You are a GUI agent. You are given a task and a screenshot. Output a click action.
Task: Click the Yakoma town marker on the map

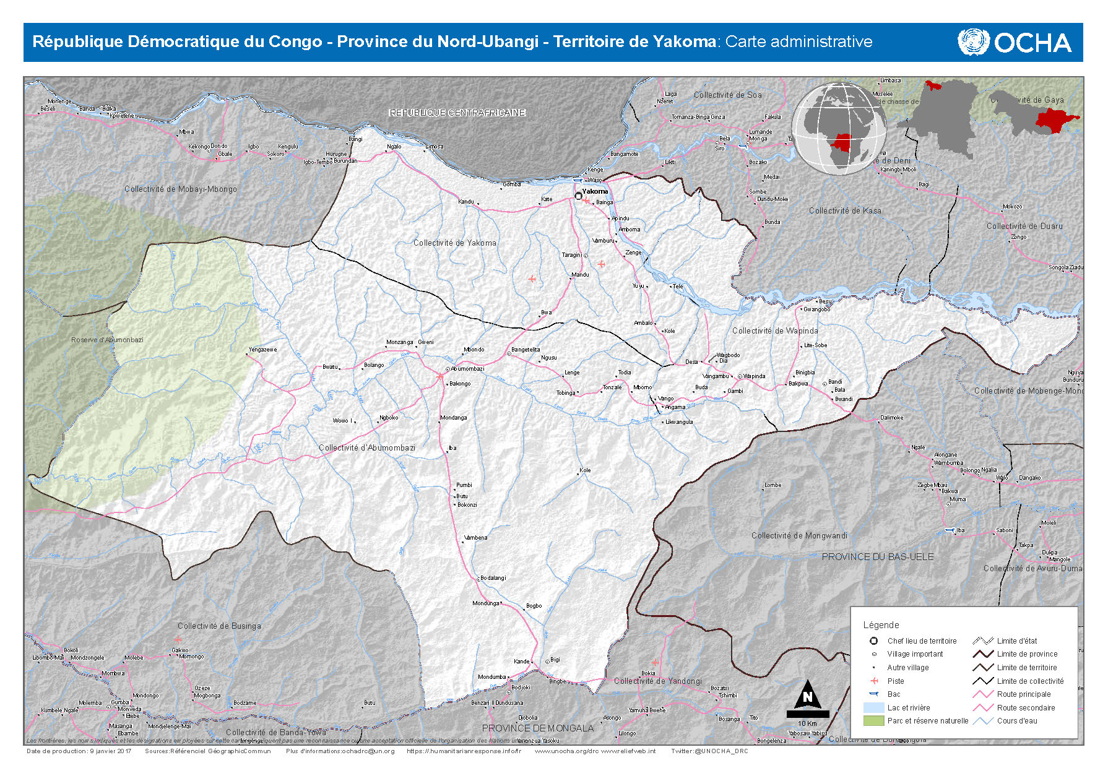[x=578, y=196]
